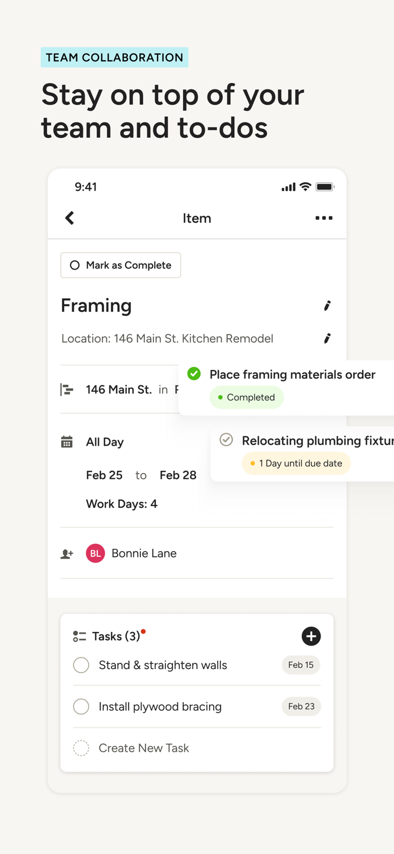394x854 pixels.
Task: Edit the Location field via its pencil icon
Action: [x=327, y=338]
